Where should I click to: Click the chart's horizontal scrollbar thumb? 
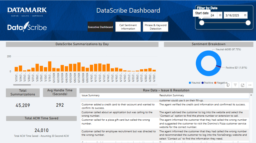click(x=22, y=85)
